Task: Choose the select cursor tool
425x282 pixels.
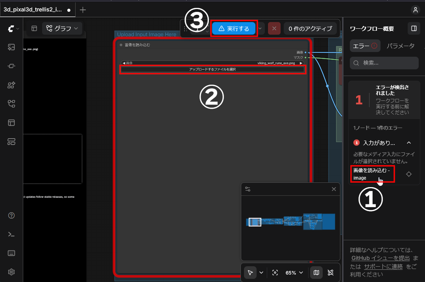Action: point(250,273)
